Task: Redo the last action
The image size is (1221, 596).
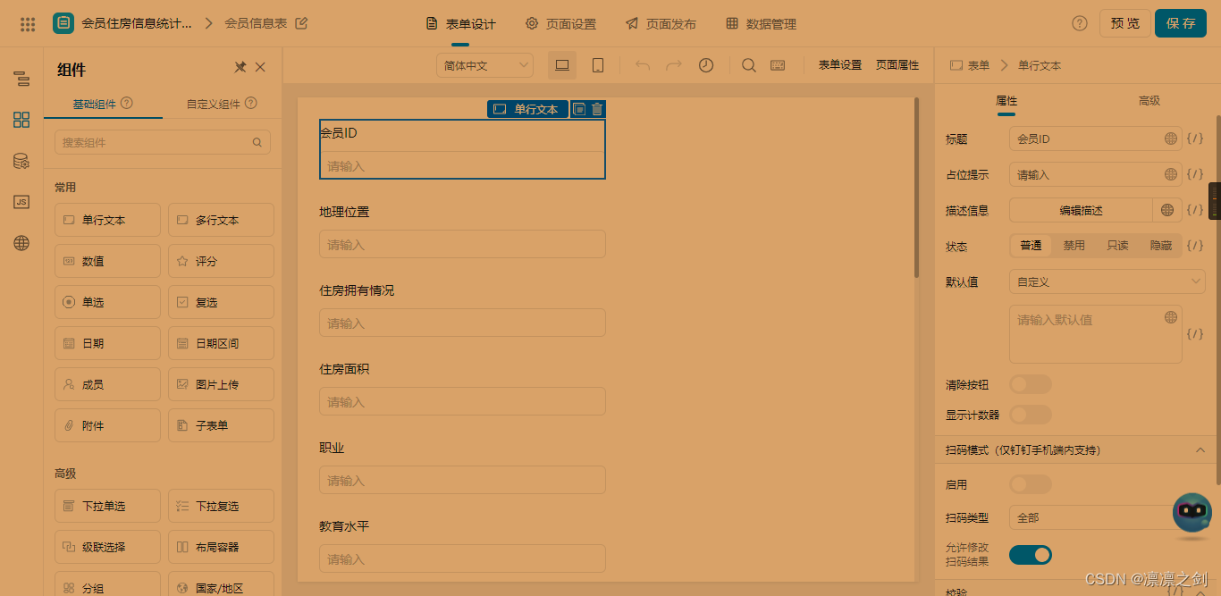Action: pos(674,65)
